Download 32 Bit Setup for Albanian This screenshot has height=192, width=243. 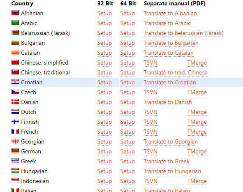[x=104, y=14]
